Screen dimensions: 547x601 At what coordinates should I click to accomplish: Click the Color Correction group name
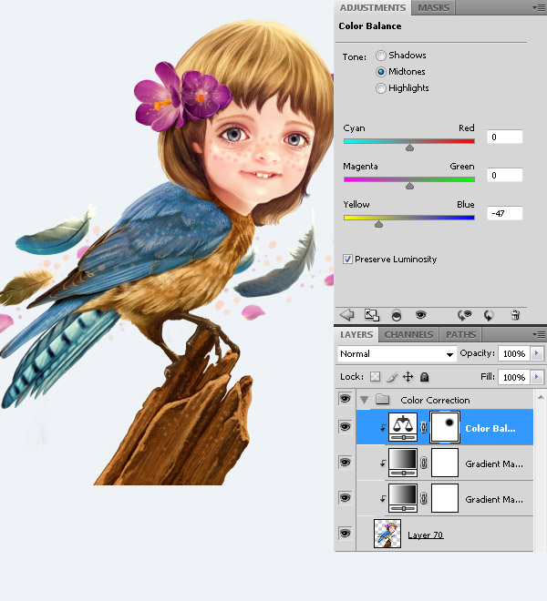pos(435,400)
